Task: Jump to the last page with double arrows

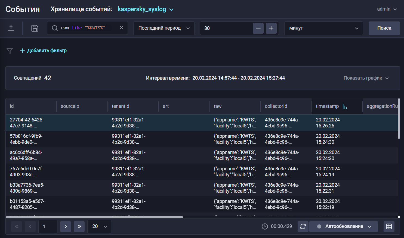Action: pos(79,226)
